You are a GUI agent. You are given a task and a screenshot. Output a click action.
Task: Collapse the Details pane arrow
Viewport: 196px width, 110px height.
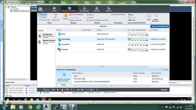click(x=162, y=70)
